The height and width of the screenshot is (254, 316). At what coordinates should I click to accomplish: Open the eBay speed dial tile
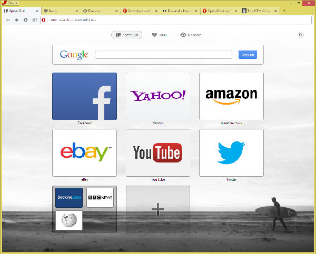(84, 153)
